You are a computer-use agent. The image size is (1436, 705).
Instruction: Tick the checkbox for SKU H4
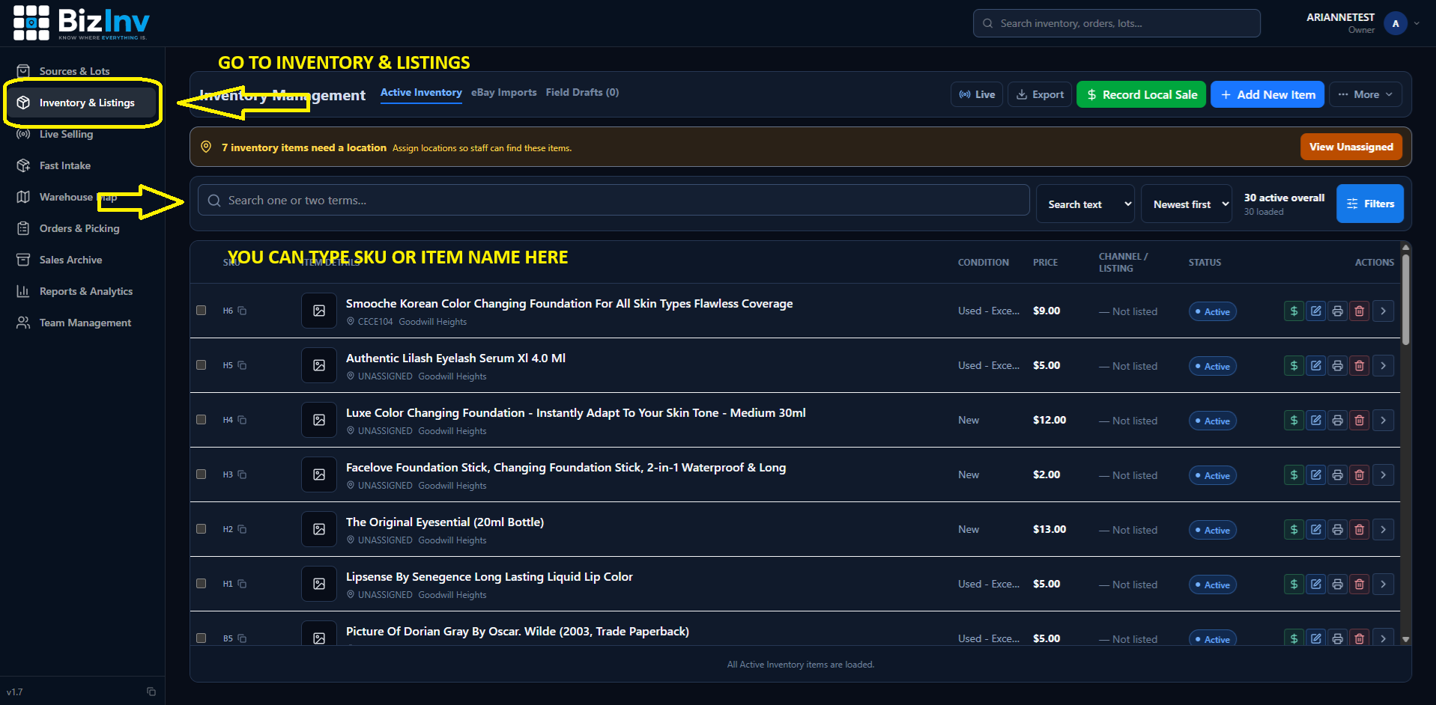[x=201, y=419]
